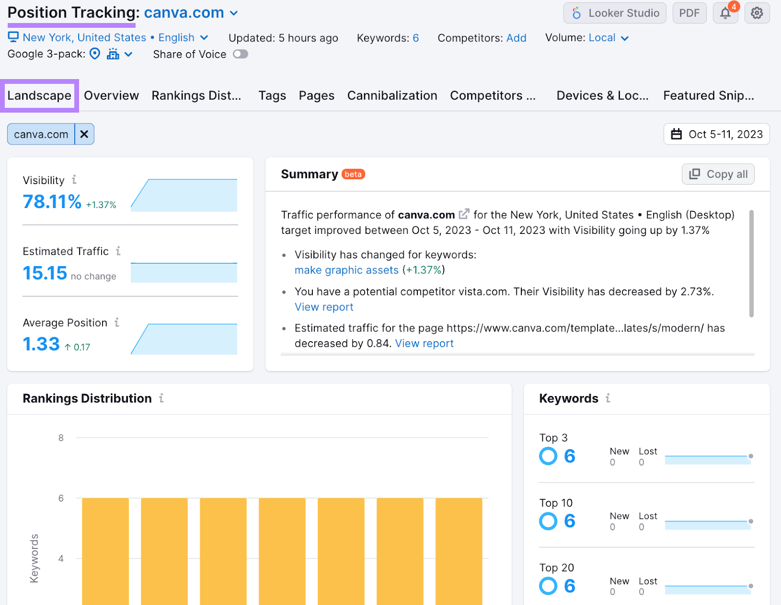Viewport: 781px width, 605px height.
Task: Click the Looker Studio button
Action: coord(615,13)
